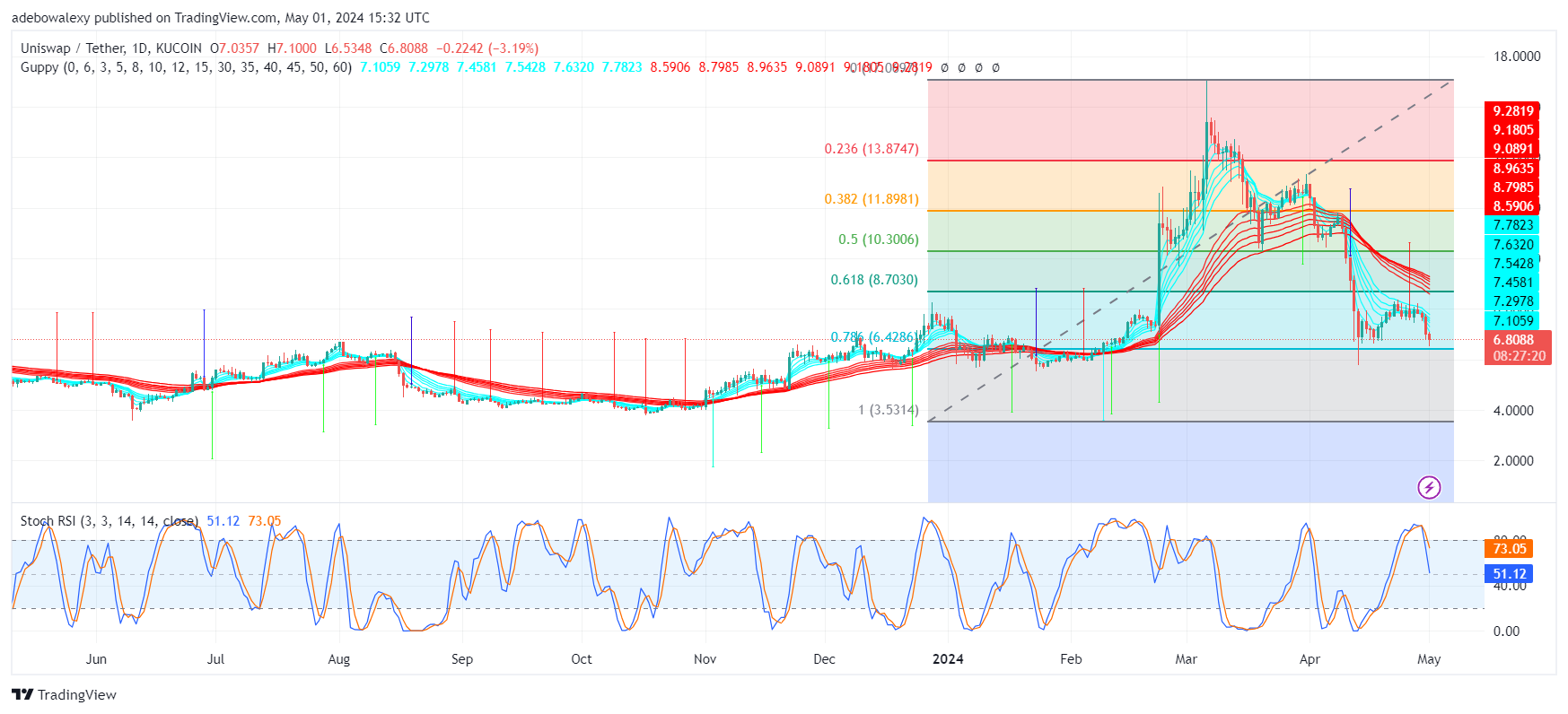
Task: Click the Apr label on time axis
Action: 1310,659
